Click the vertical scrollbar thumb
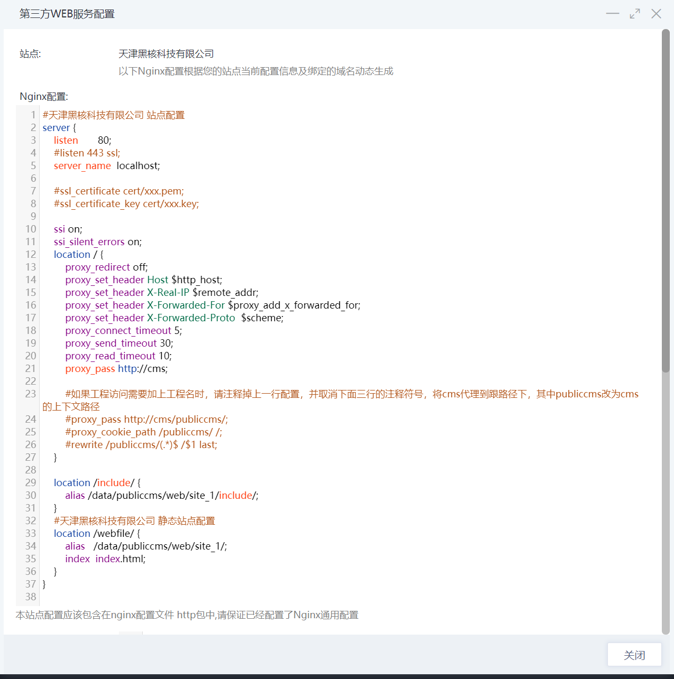674x679 pixels. pos(666,201)
